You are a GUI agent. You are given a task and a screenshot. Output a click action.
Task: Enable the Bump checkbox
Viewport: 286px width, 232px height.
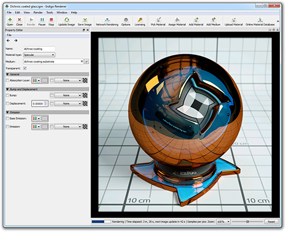tap(8, 95)
